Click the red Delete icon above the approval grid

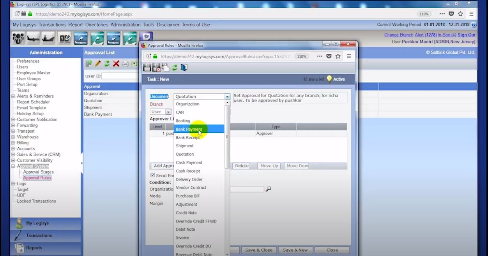tap(116, 63)
